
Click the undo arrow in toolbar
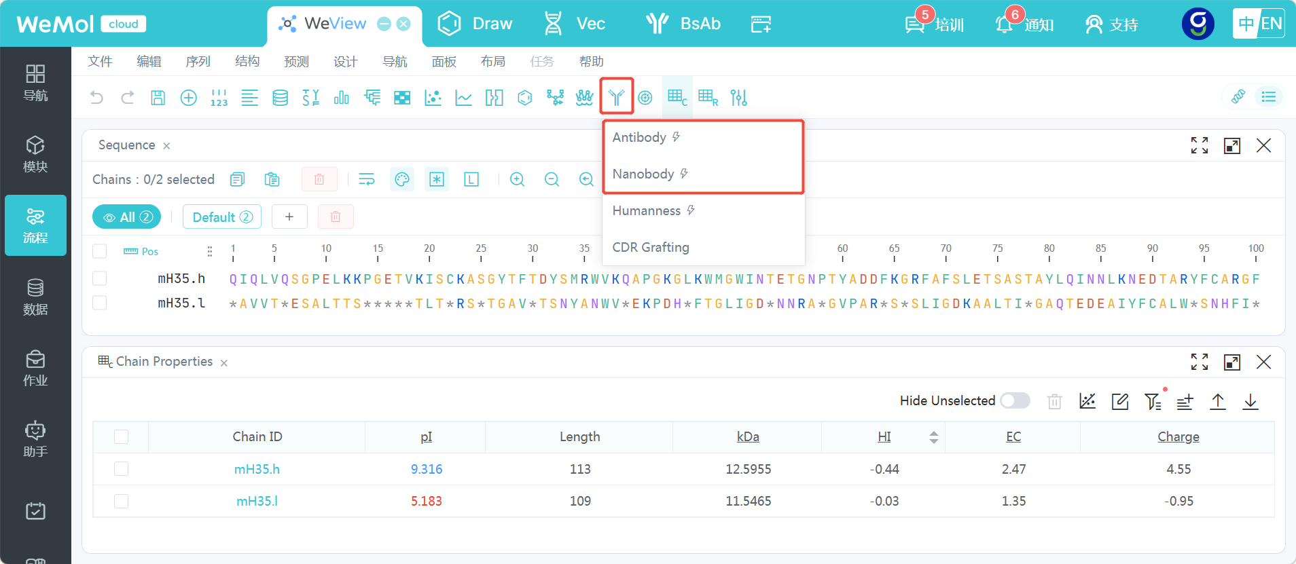pyautogui.click(x=96, y=97)
